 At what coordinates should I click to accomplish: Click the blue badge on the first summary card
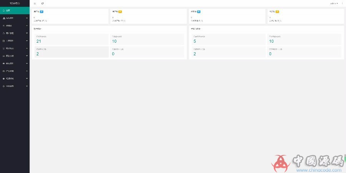[42, 12]
